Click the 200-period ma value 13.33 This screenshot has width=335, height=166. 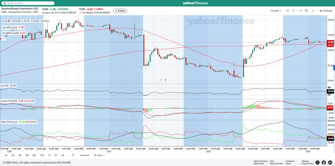point(23,33)
